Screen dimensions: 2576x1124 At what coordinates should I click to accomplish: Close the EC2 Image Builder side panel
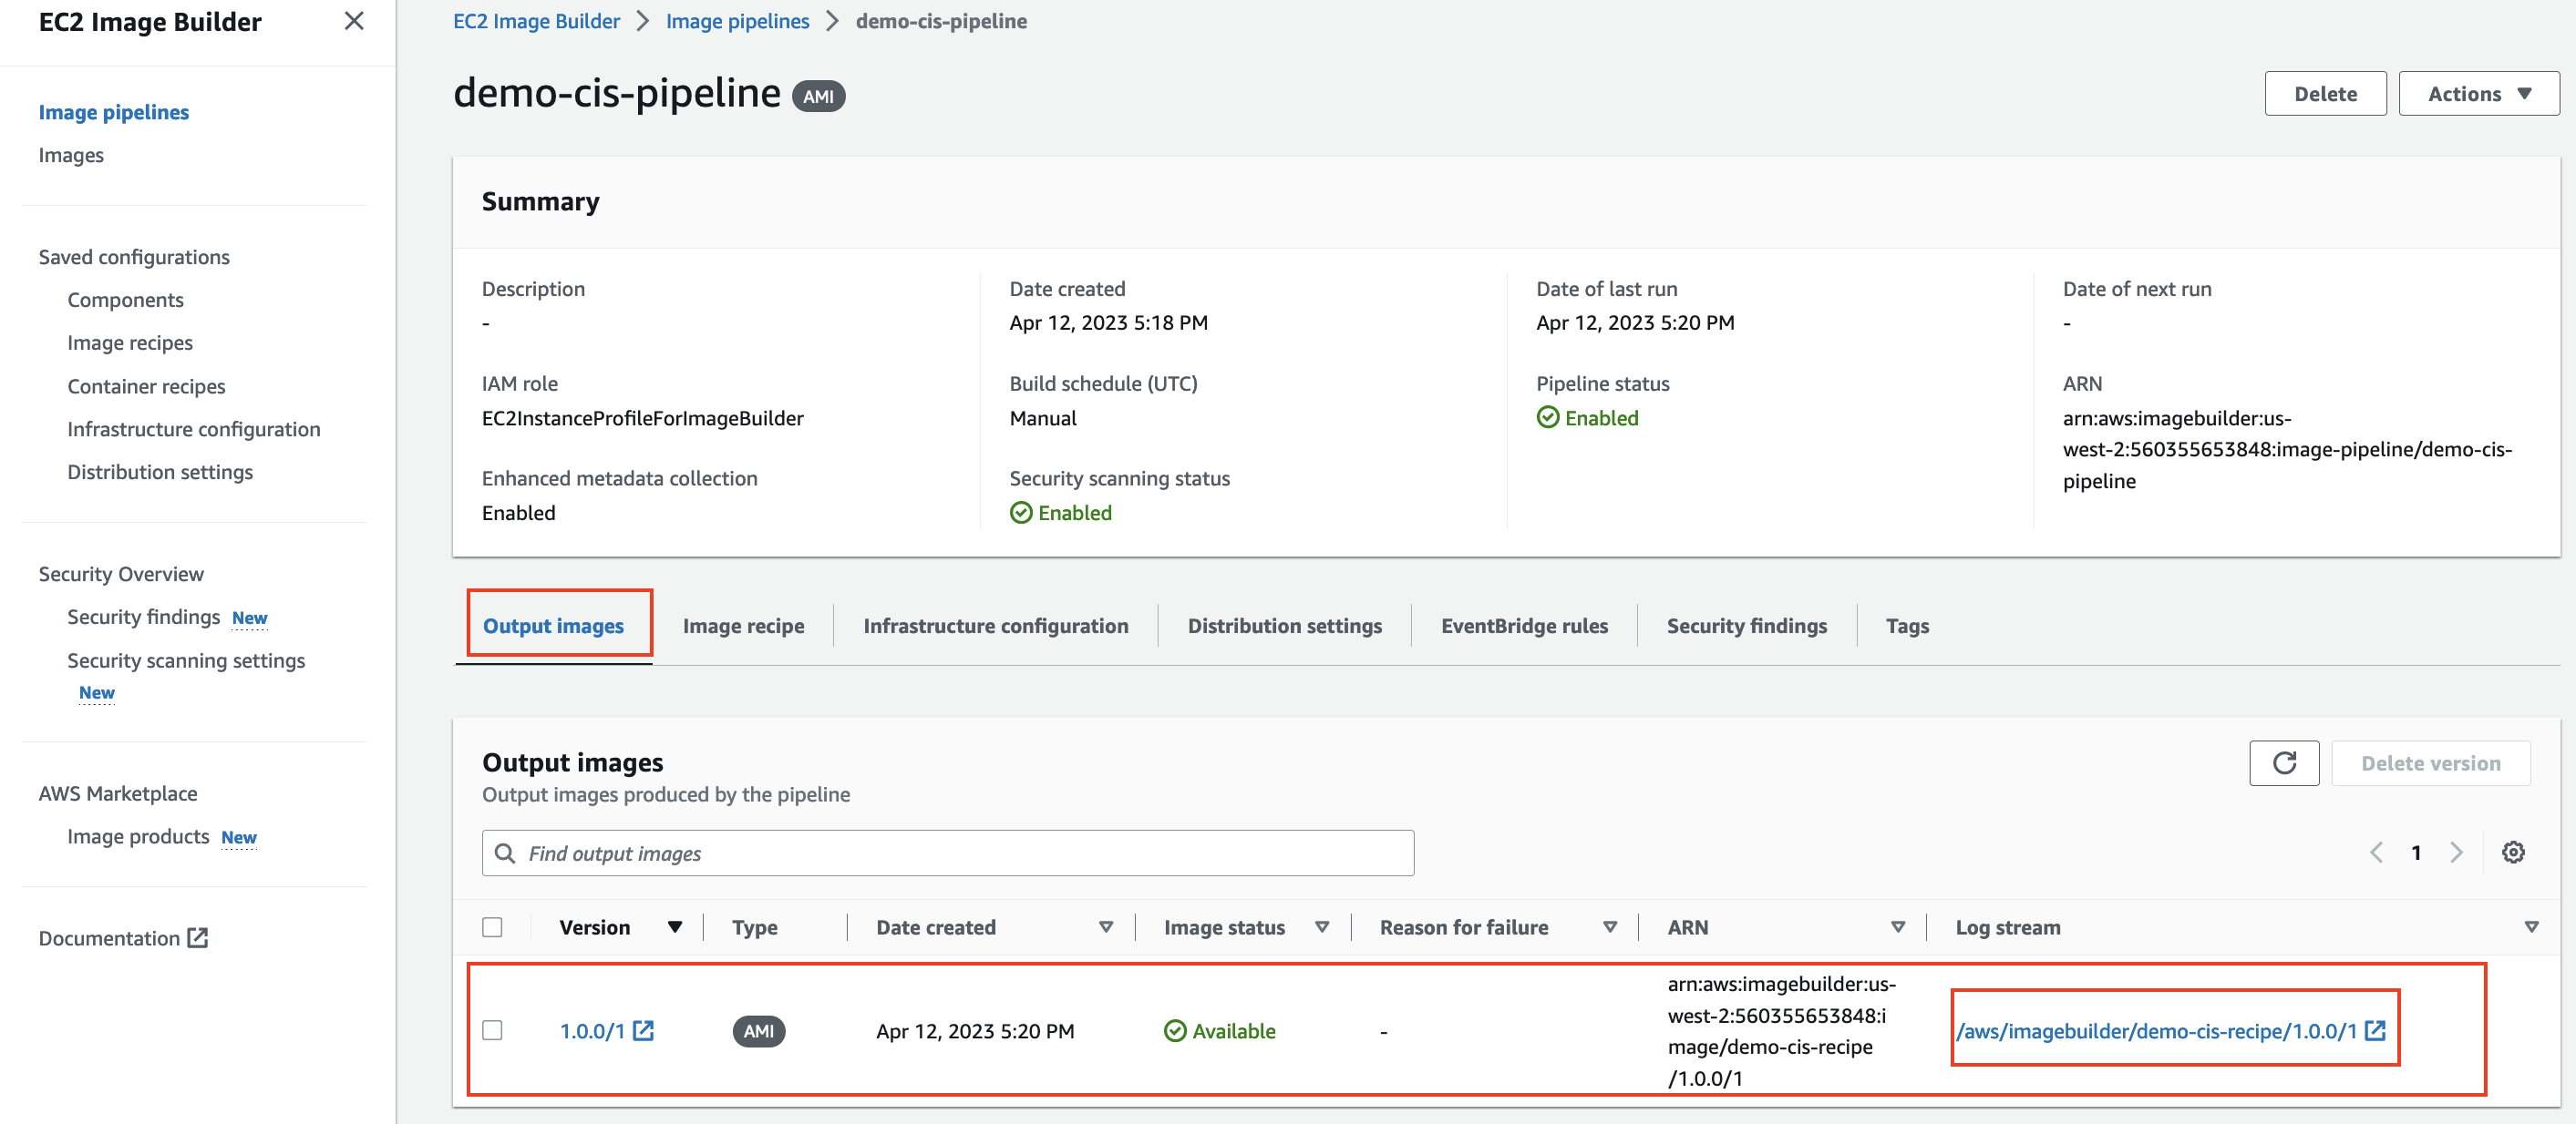[354, 21]
